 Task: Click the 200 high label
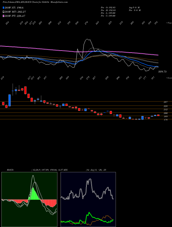pyautogui.click(x=50, y=23)
